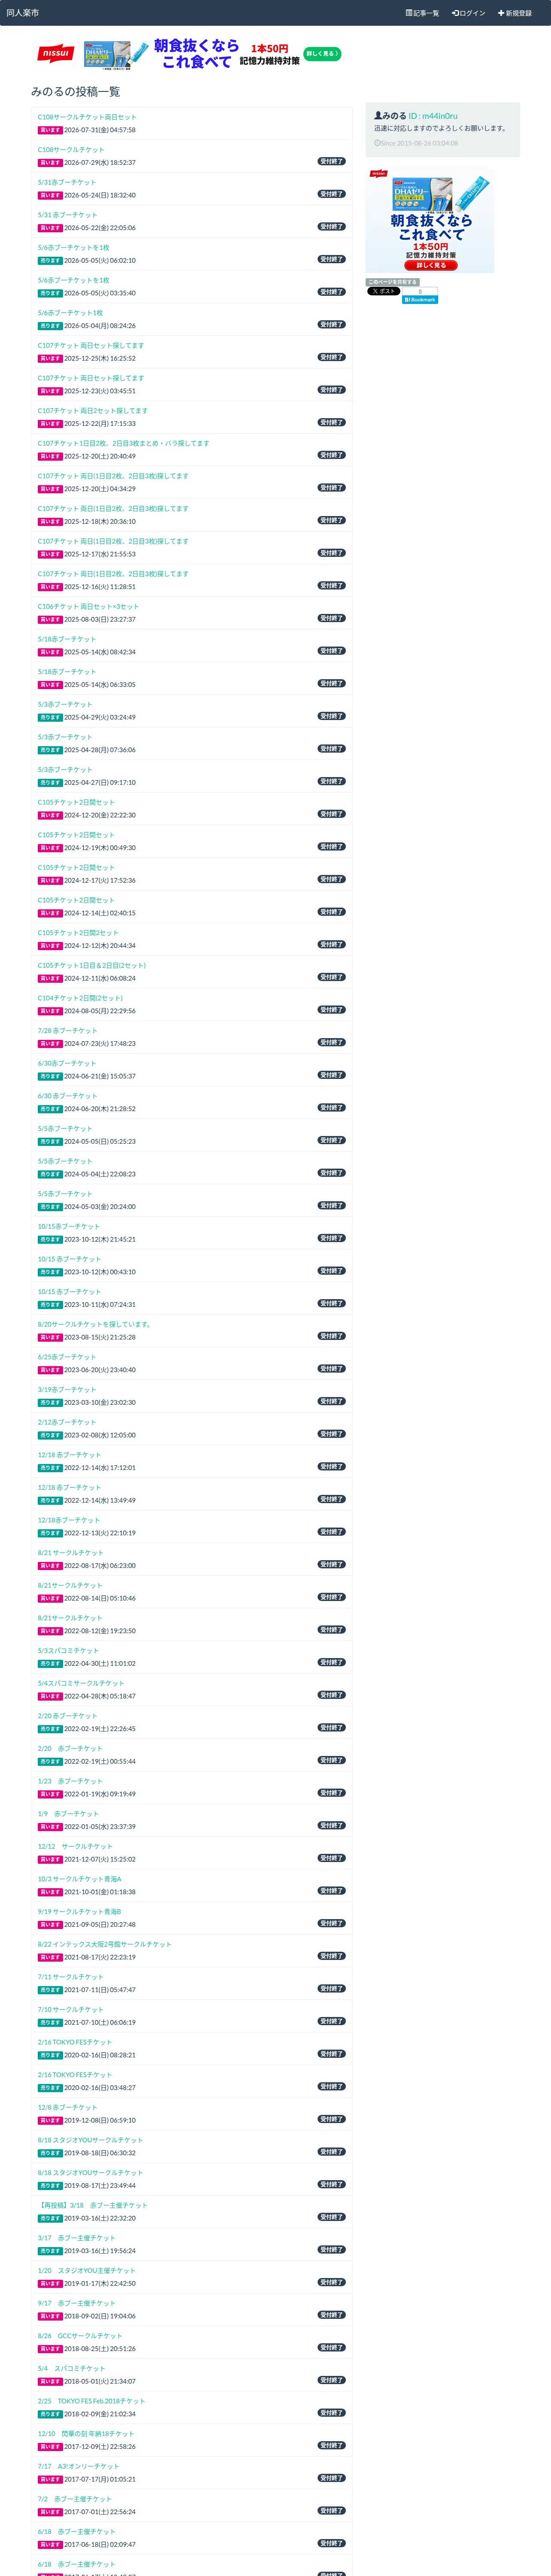The width and height of the screenshot is (551, 2576).
Task: Open post 2/25 TOKYO FES Feb.2018チケット
Action: (x=91, y=2400)
